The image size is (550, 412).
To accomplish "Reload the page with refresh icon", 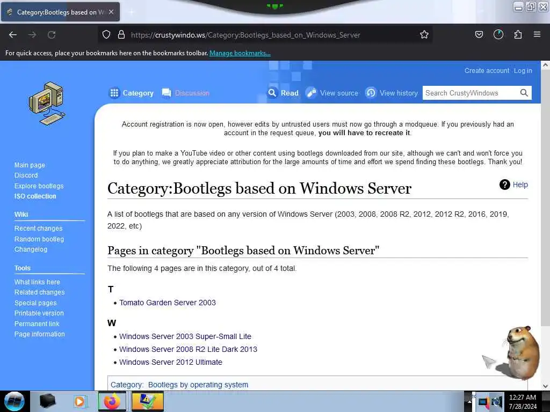I will point(52,35).
